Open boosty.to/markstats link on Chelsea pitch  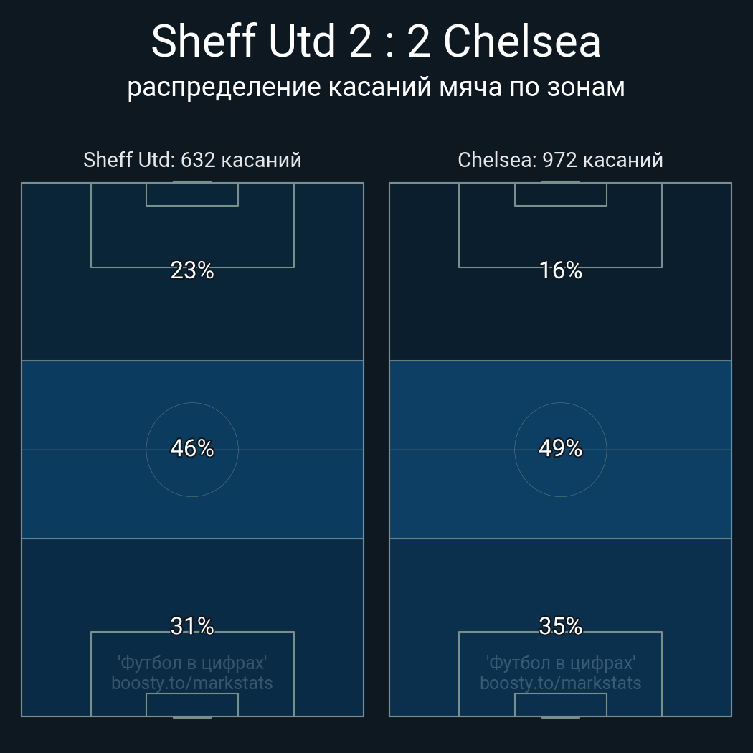point(560,683)
